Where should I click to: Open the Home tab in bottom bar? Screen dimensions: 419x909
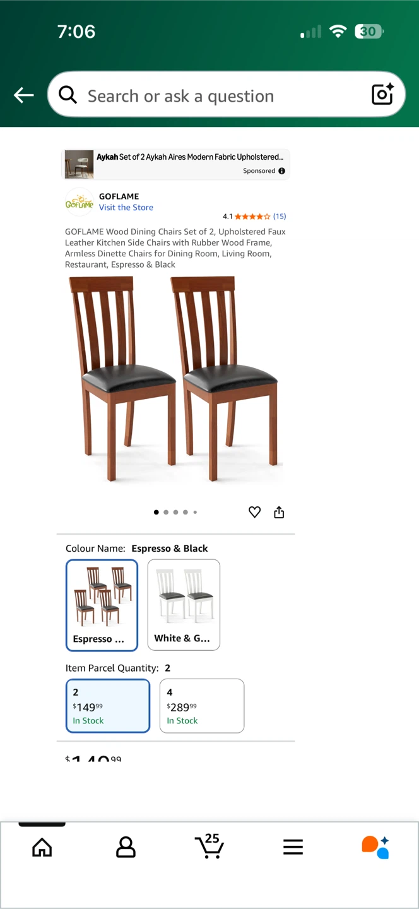42,847
